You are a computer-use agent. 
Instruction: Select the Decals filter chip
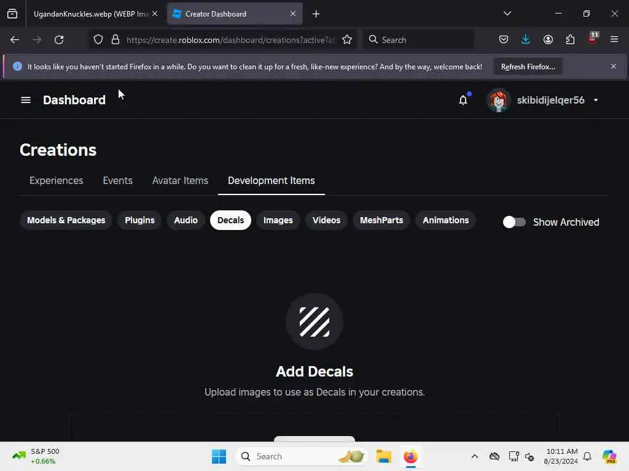click(x=231, y=220)
